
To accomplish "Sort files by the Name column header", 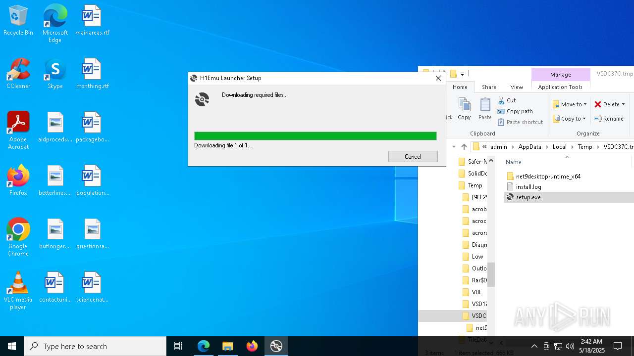I will [x=514, y=162].
